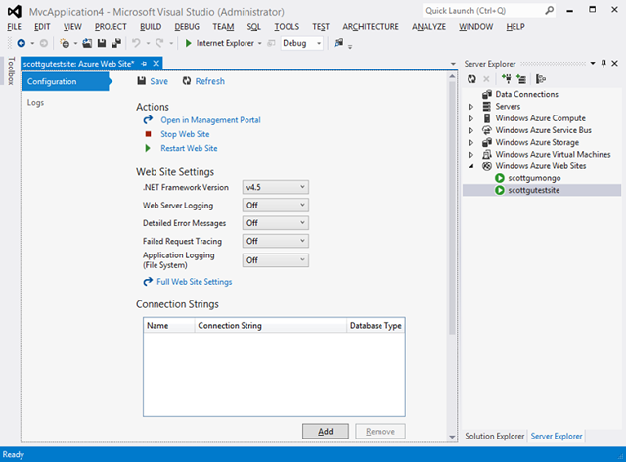Open .NET Framework Version dropdown
Image resolution: width=626 pixels, height=462 pixels.
coord(276,187)
